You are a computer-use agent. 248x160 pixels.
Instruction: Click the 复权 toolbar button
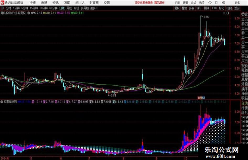pyautogui.click(x=177, y=8)
